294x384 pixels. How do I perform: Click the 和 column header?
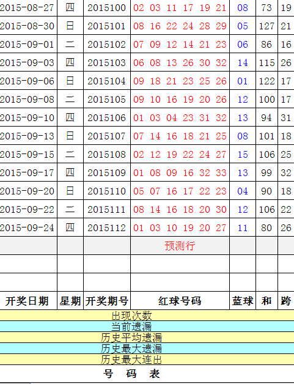267,301
